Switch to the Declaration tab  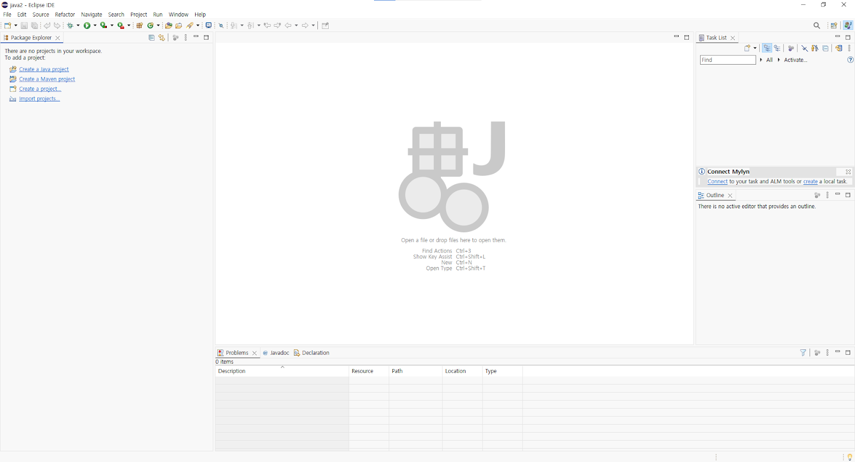tap(312, 353)
